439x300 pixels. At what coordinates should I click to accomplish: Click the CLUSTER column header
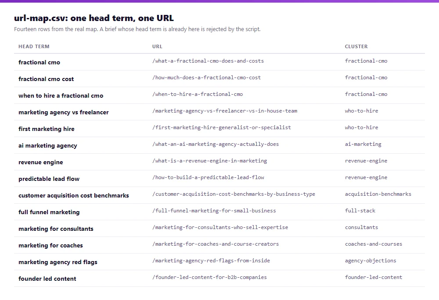[356, 46]
